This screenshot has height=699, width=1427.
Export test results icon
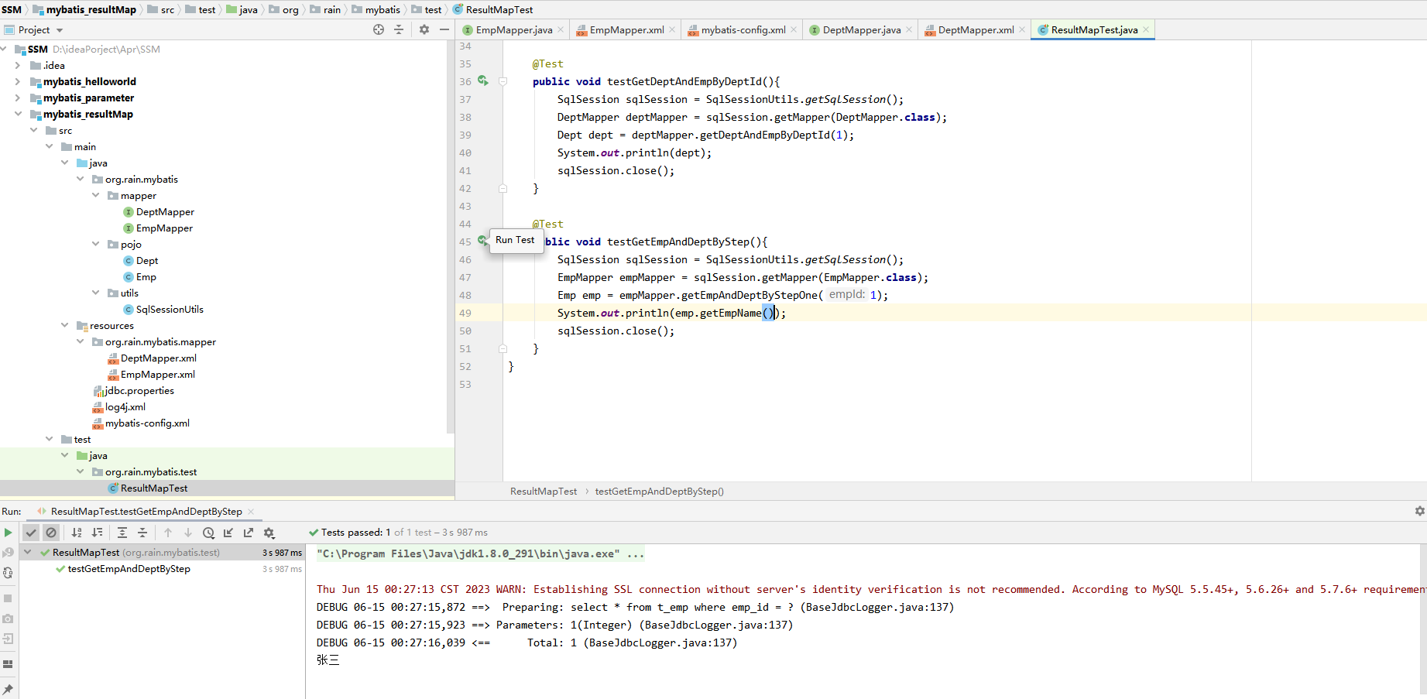(x=249, y=533)
